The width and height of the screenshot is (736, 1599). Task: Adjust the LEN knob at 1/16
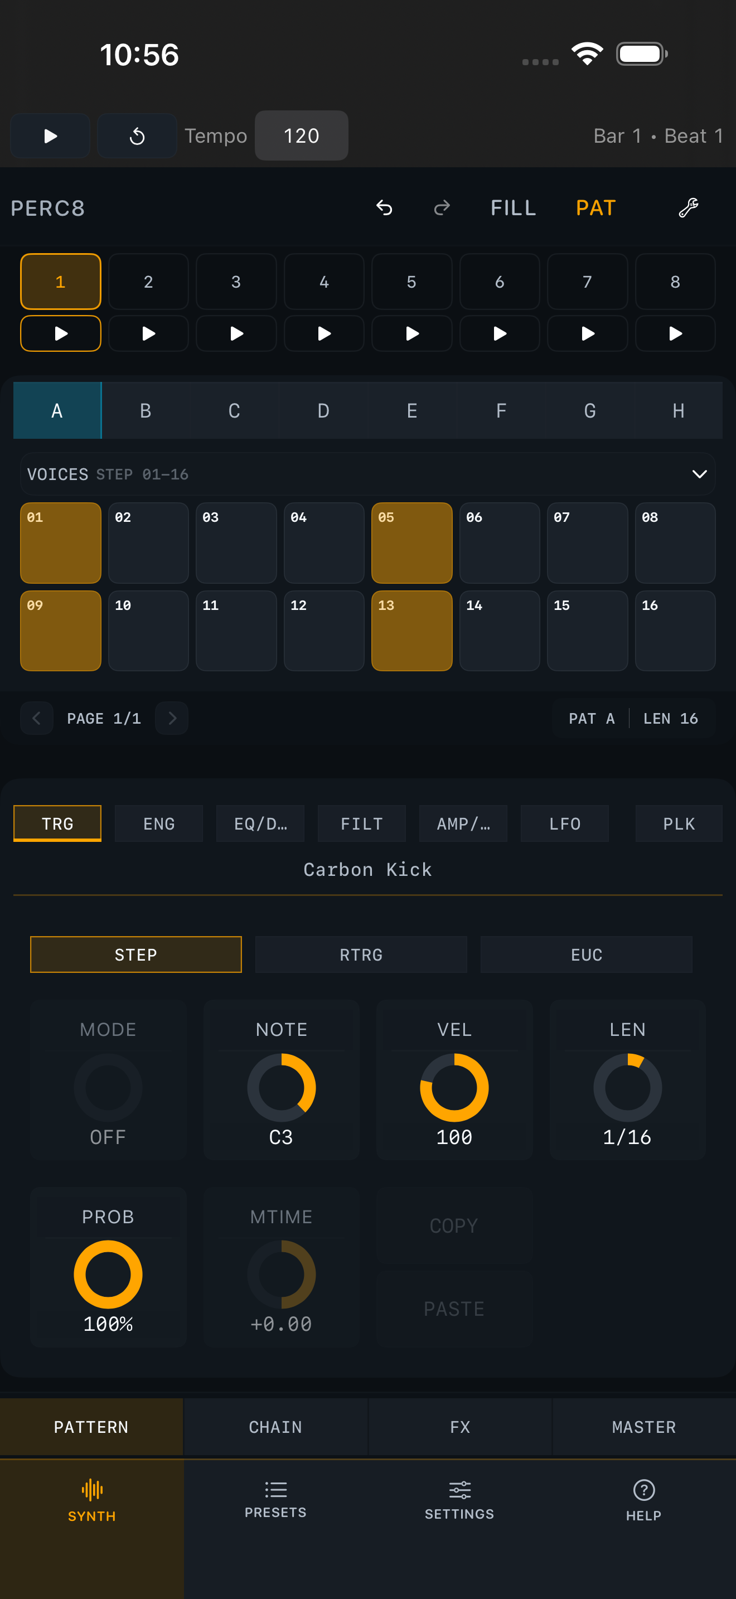[627, 1088]
